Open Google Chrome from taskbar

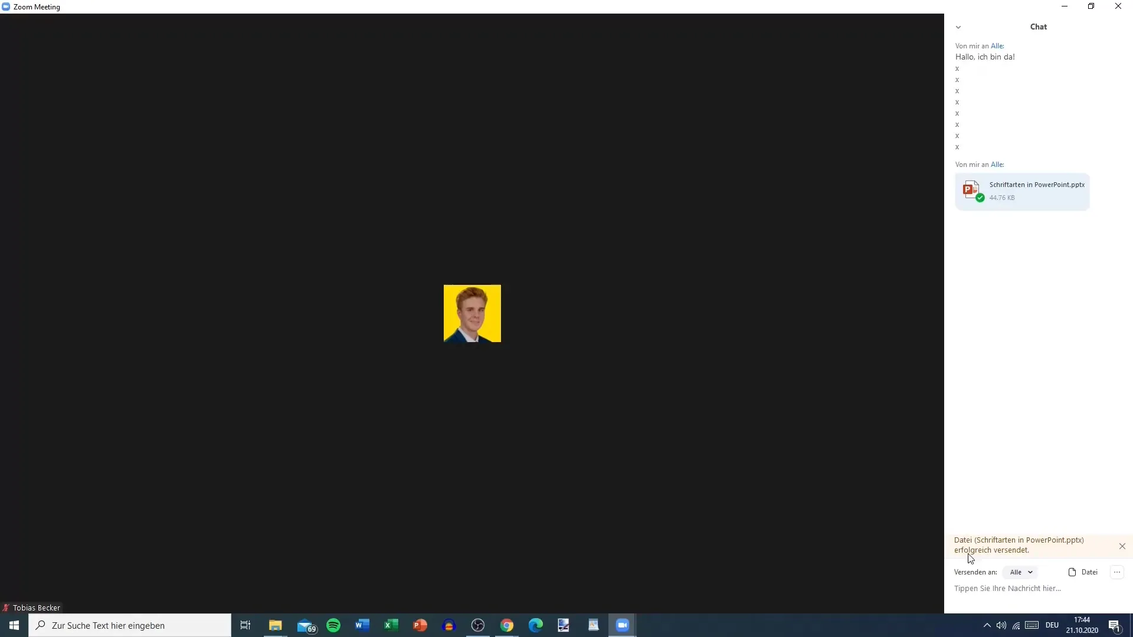[x=506, y=625]
